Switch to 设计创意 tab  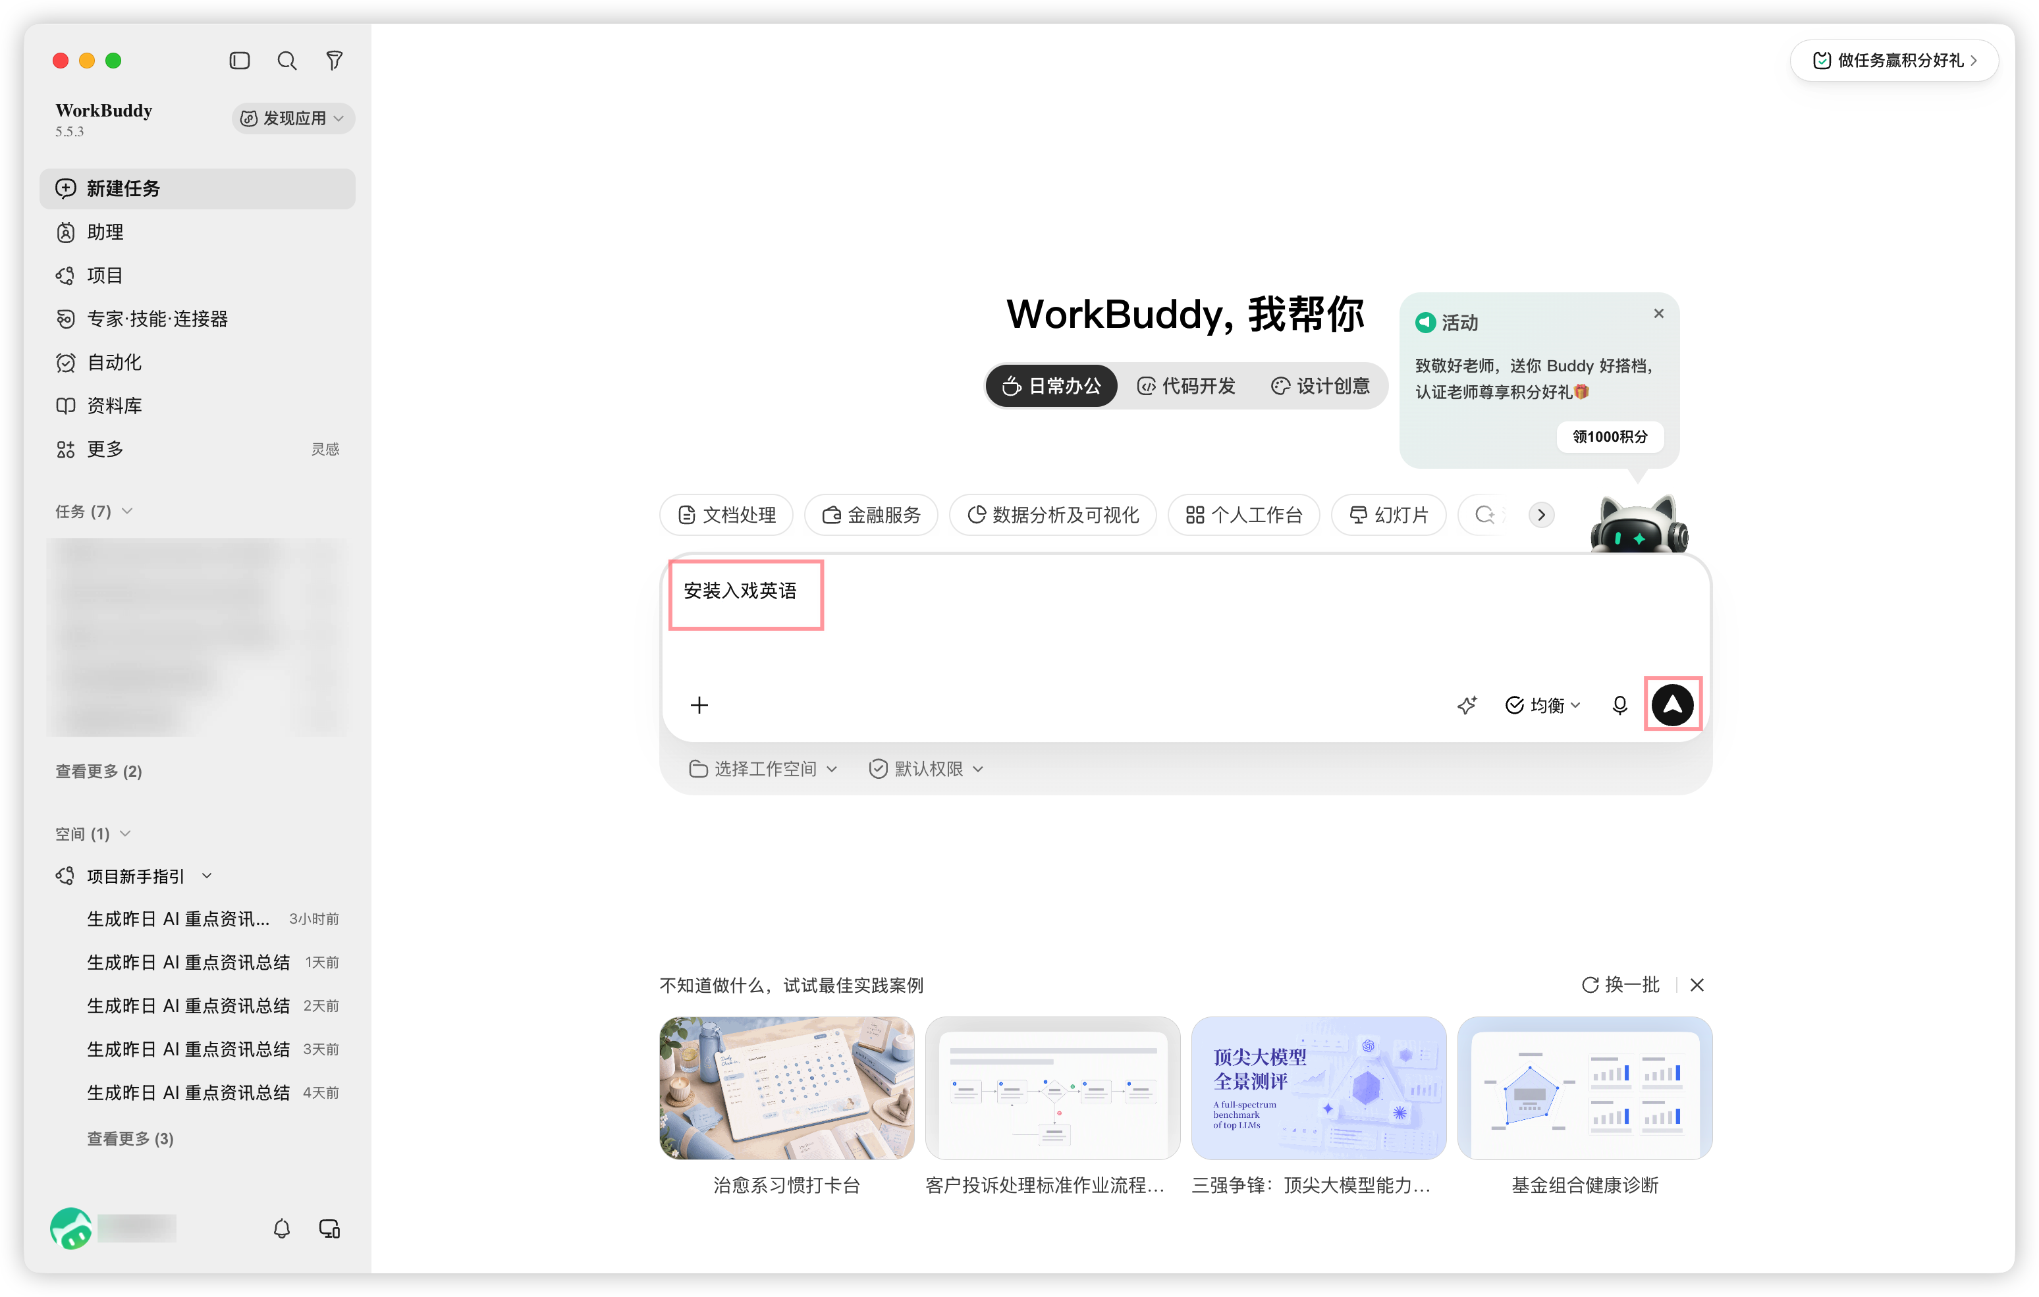[x=1320, y=386]
